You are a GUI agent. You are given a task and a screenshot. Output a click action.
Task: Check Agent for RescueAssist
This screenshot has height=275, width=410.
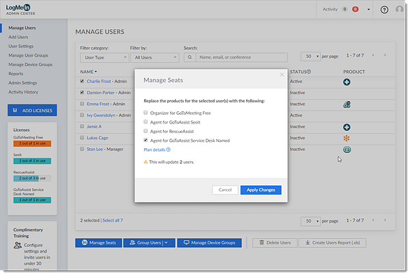tap(146, 131)
